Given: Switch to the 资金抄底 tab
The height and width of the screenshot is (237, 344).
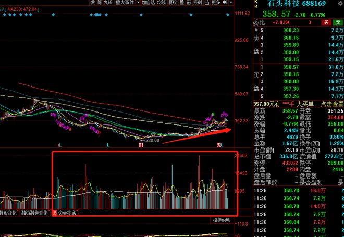Looking at the screenshot, I should tap(67, 213).
